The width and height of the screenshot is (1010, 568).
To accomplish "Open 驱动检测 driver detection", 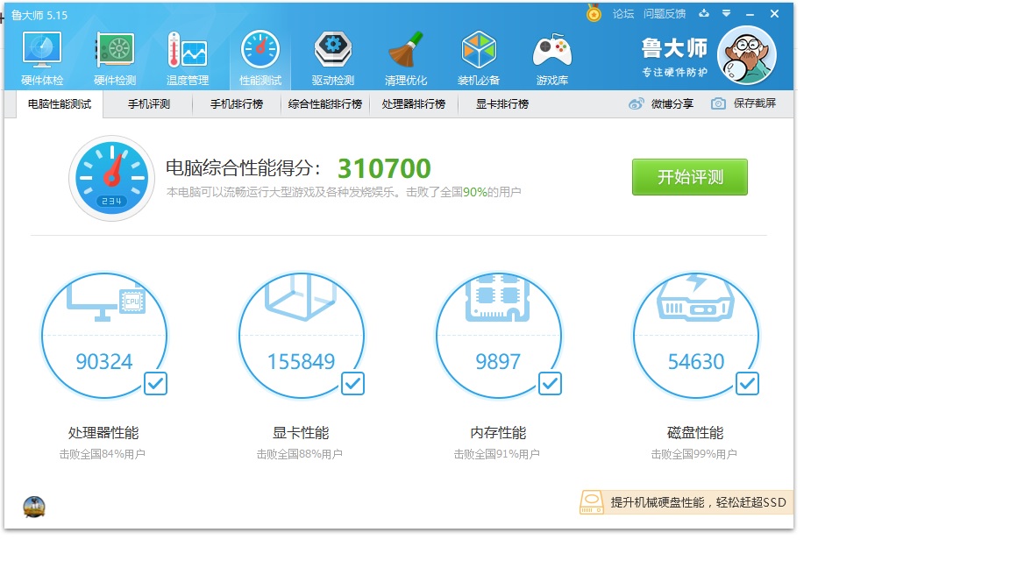I will pyautogui.click(x=332, y=53).
